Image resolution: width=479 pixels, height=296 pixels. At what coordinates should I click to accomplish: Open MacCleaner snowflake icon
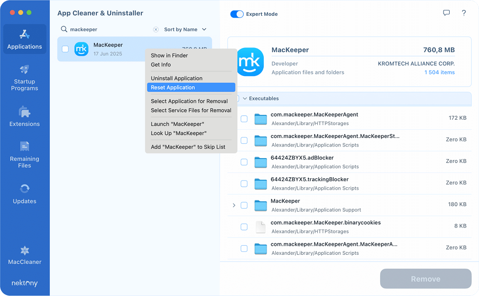click(24, 250)
